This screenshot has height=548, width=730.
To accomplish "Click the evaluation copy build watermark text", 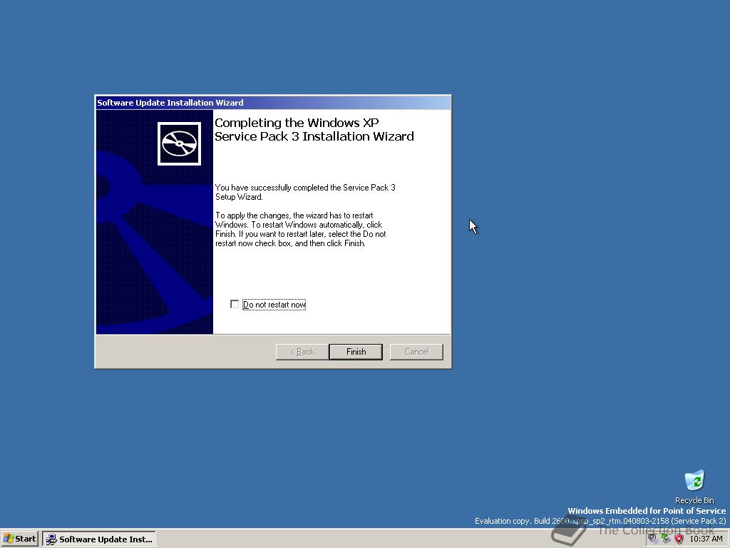I will coord(601,521).
